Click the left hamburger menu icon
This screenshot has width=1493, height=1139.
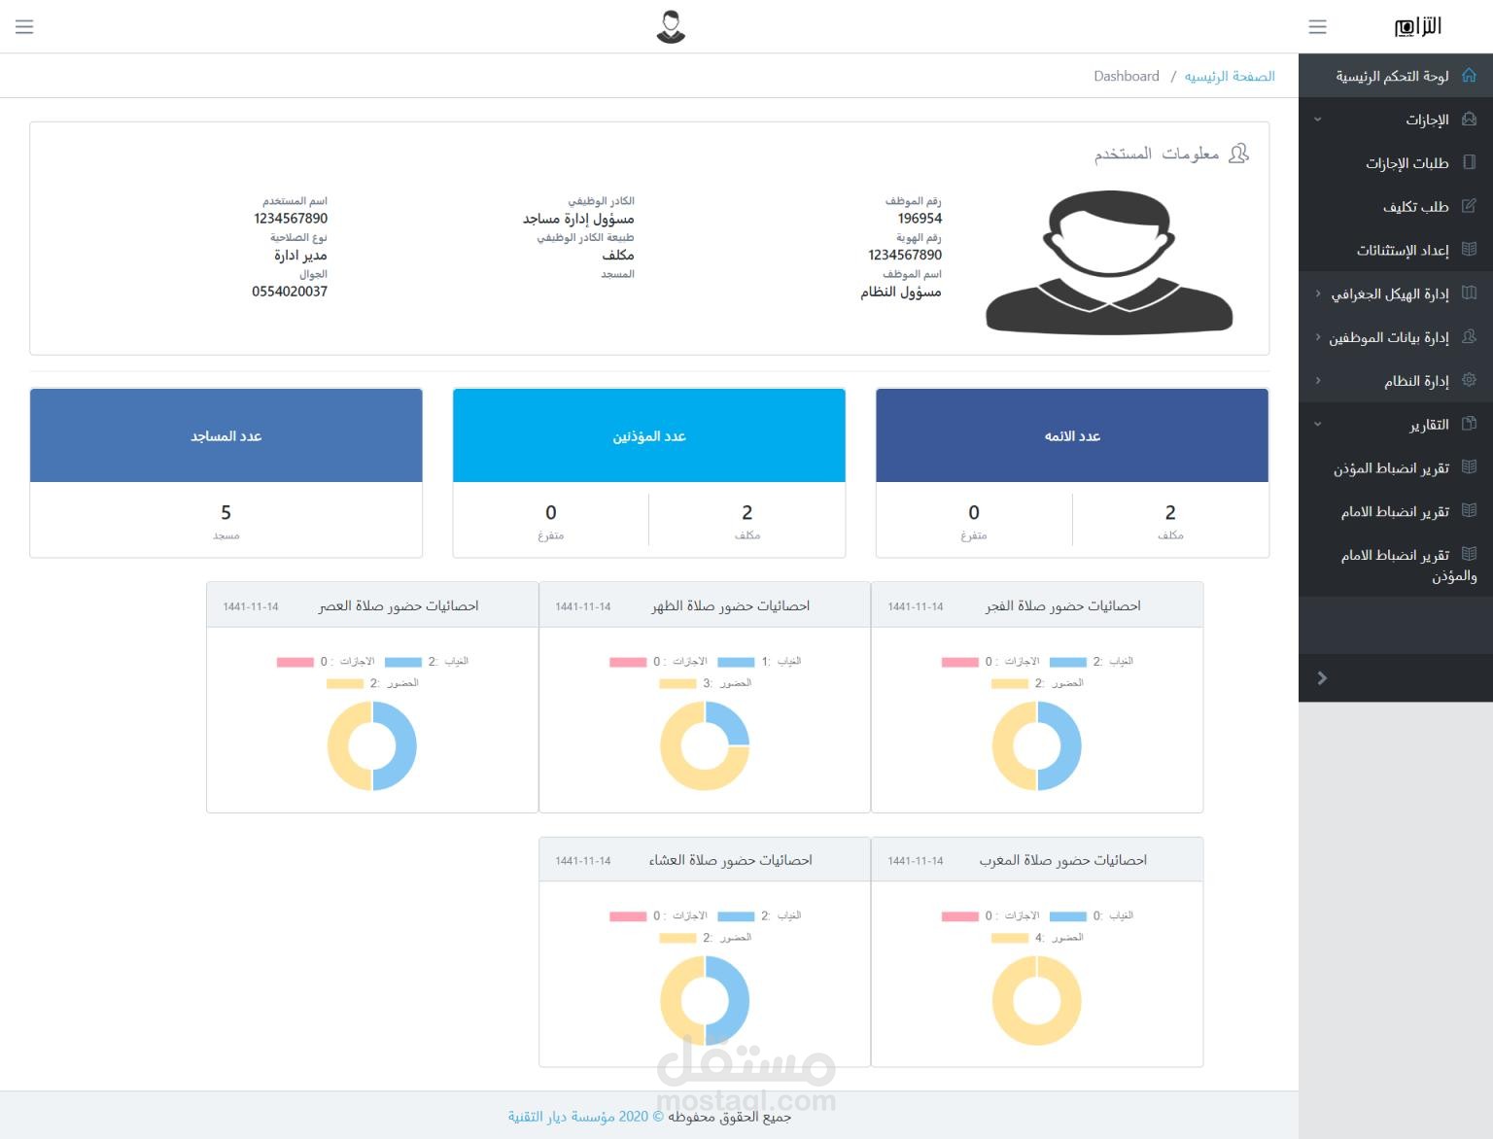click(24, 26)
